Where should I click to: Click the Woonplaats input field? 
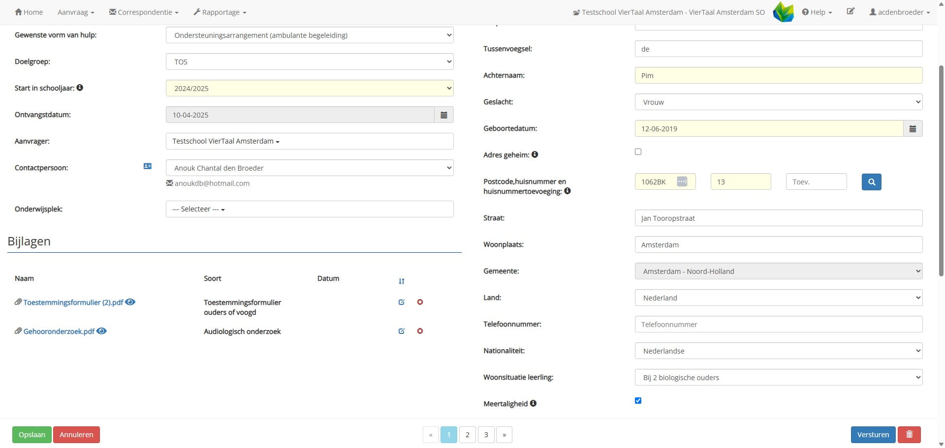click(x=779, y=244)
